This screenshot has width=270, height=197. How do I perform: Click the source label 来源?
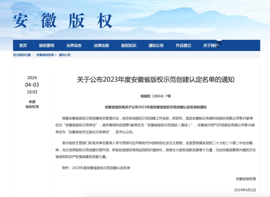pos(32,102)
